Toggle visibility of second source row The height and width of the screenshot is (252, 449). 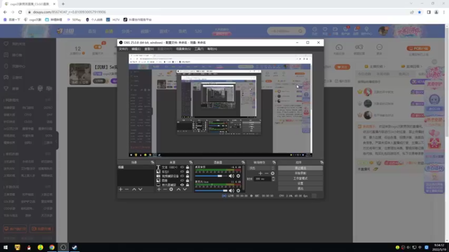pos(182,171)
